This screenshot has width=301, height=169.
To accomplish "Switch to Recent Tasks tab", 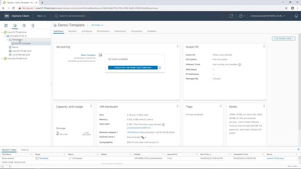I will (9, 150).
